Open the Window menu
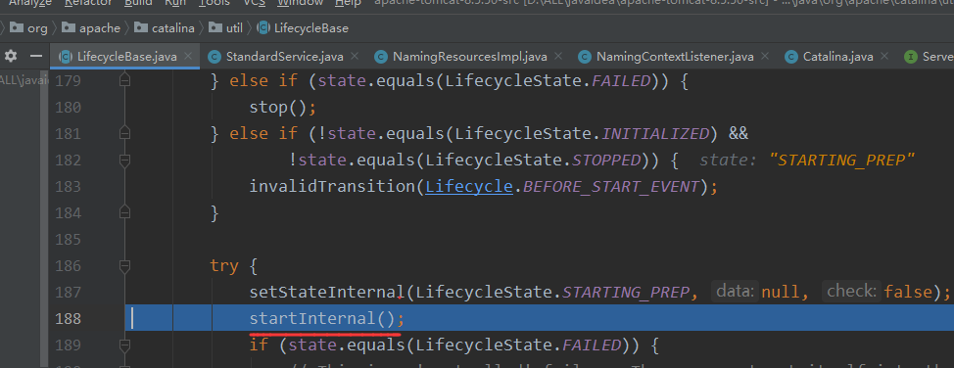Viewport: 954px width, 368px height. pyautogui.click(x=300, y=3)
